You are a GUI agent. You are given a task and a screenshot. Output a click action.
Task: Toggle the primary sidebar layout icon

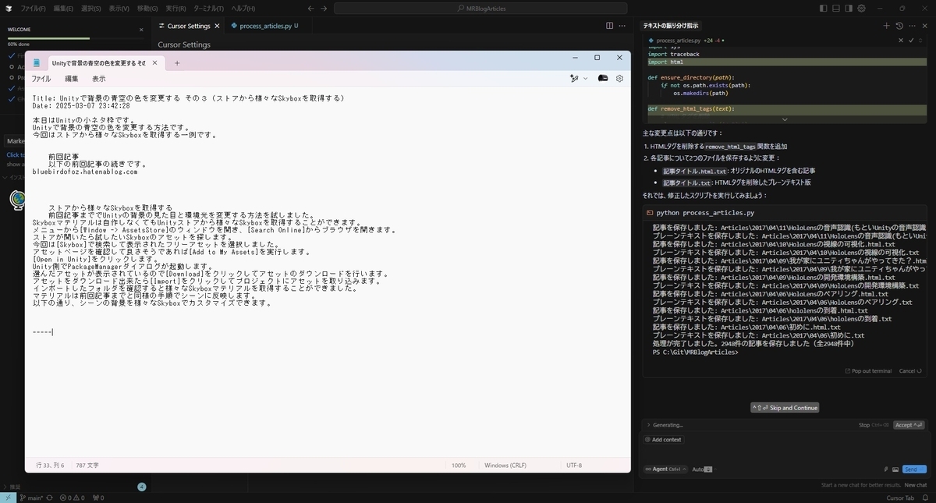click(x=824, y=8)
